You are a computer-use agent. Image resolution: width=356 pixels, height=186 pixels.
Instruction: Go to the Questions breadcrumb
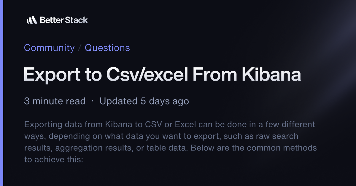pyautogui.click(x=107, y=48)
